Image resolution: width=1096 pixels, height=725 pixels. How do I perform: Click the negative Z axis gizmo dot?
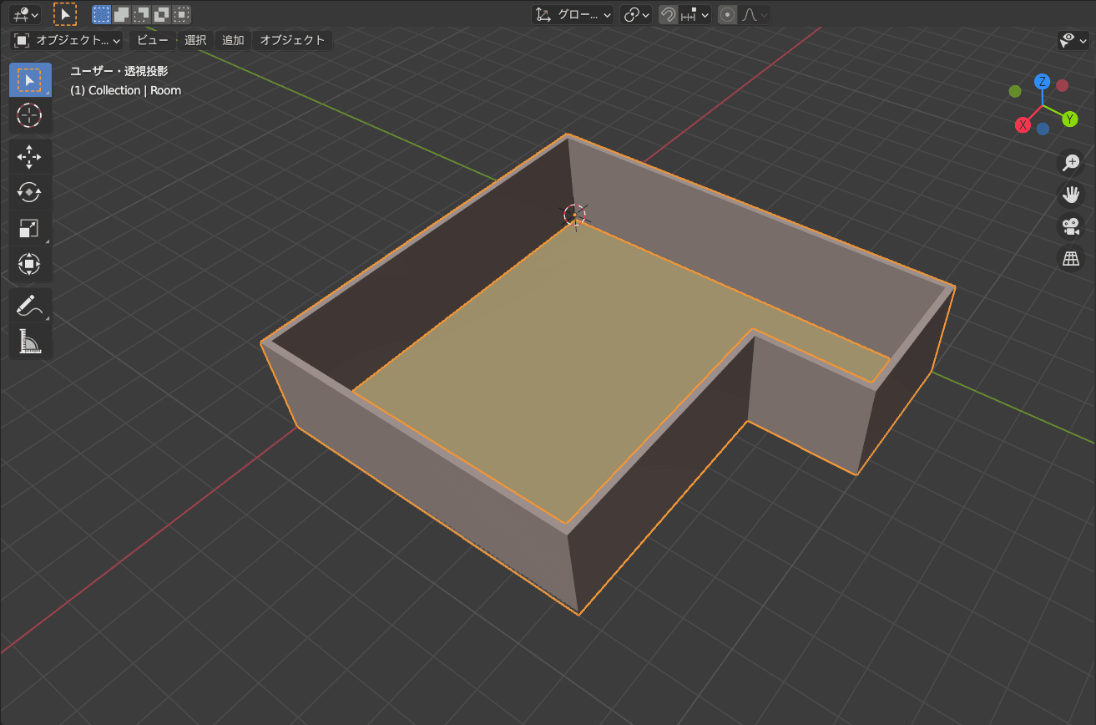pos(1043,129)
